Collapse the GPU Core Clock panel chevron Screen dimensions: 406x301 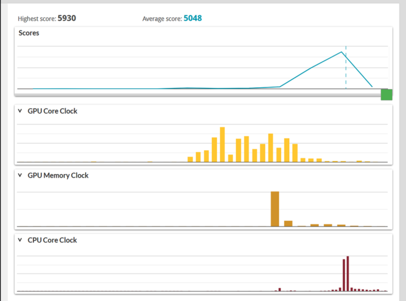pyautogui.click(x=20, y=111)
